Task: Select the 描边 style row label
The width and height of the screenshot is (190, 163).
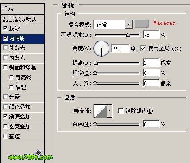Action: coord(15,136)
